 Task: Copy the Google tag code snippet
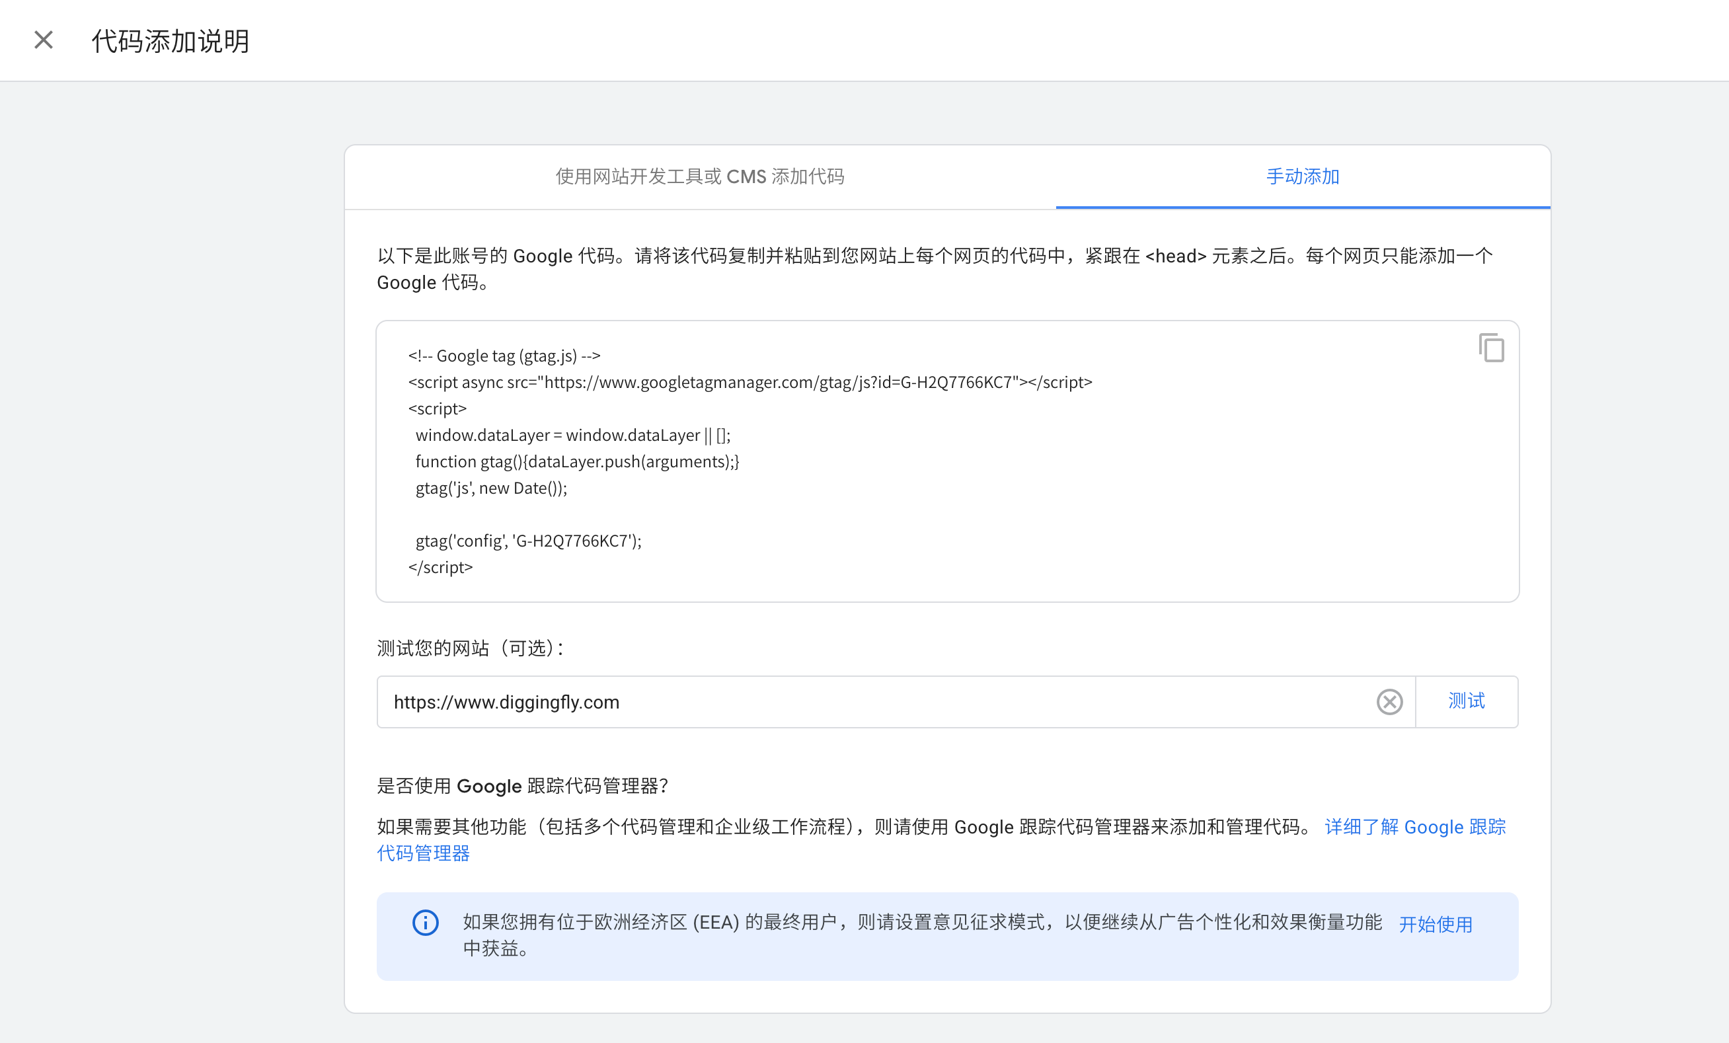point(1490,348)
